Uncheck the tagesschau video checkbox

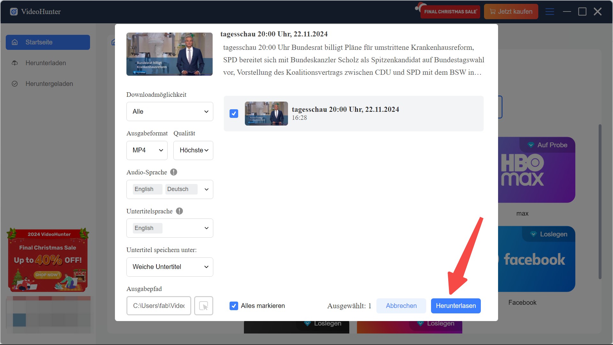[x=234, y=113]
